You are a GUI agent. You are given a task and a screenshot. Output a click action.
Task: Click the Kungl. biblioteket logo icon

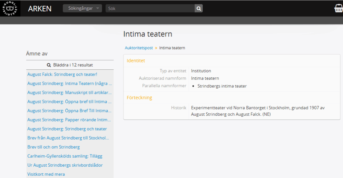10,8
